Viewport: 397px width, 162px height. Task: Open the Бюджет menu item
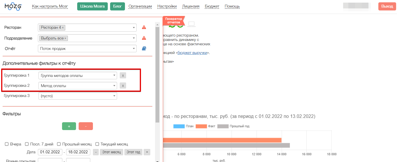212,6
